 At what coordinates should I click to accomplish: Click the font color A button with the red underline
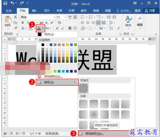click(39, 28)
